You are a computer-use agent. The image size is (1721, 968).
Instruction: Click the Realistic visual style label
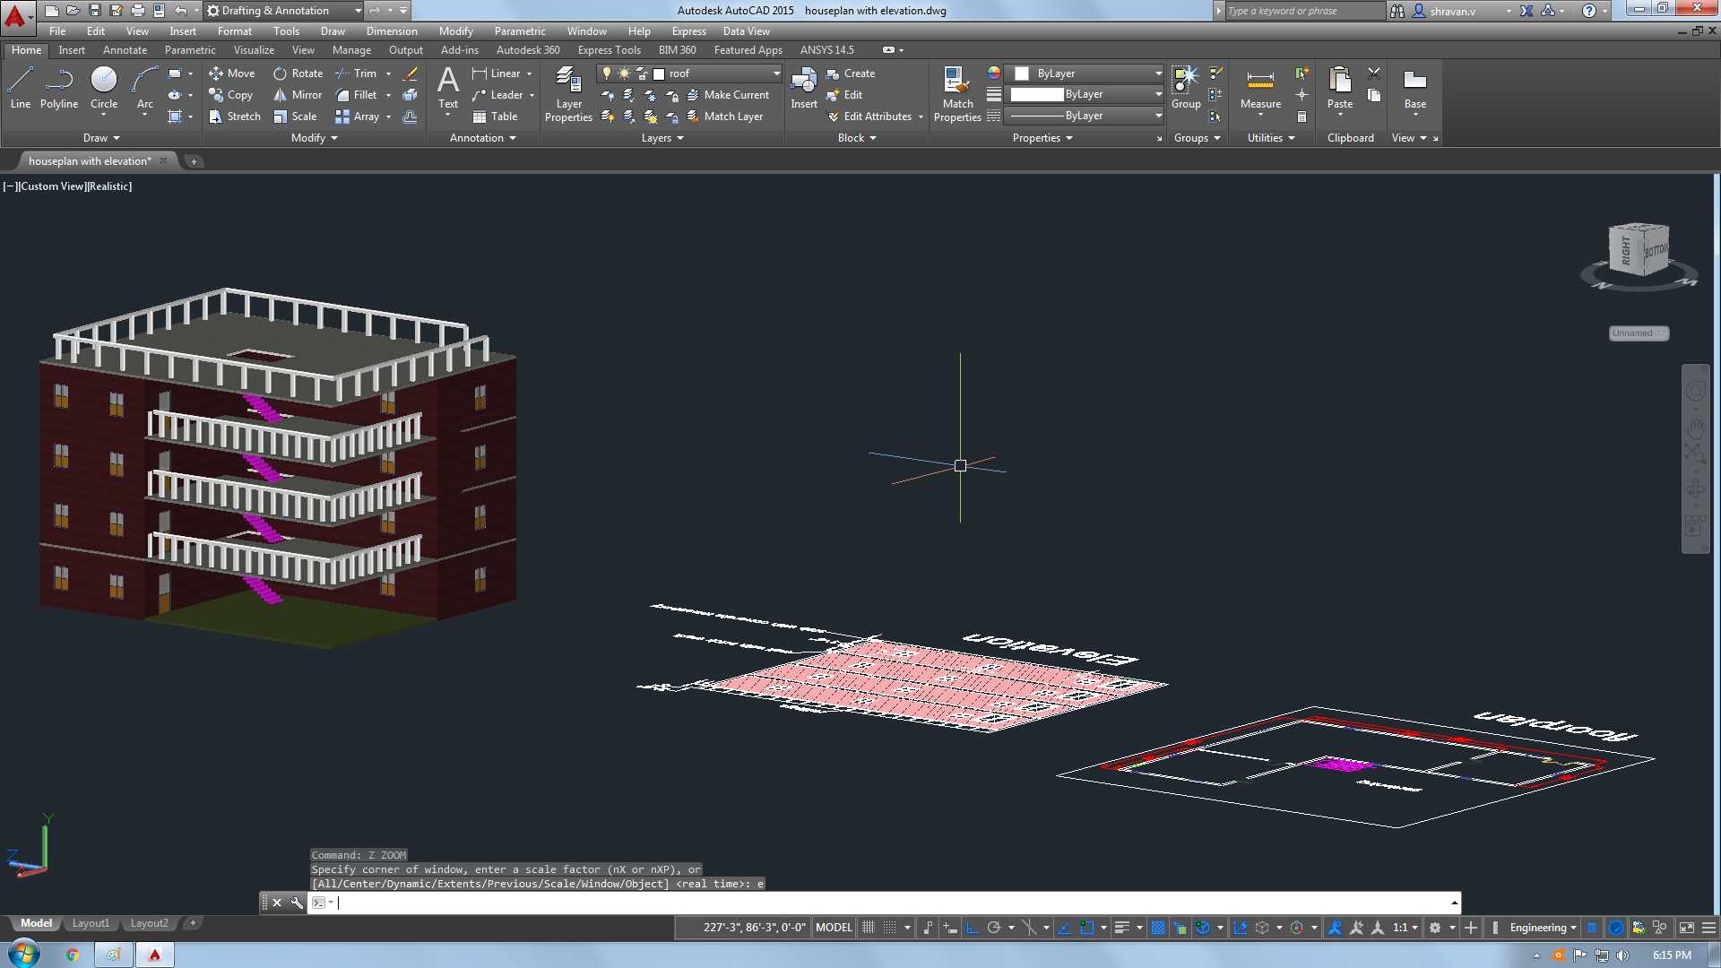point(110,186)
